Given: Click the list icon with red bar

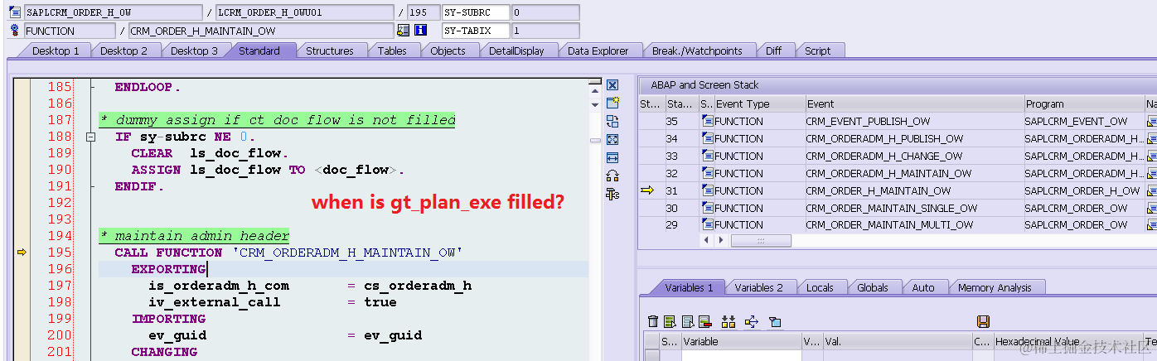Looking at the screenshot, I should coord(704,321).
